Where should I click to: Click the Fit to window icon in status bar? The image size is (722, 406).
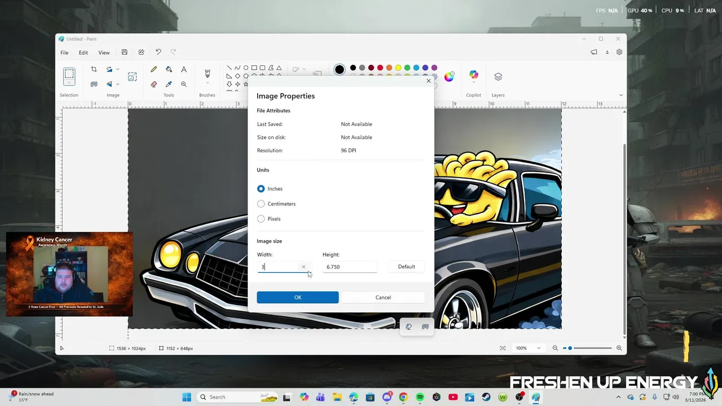coord(503,348)
